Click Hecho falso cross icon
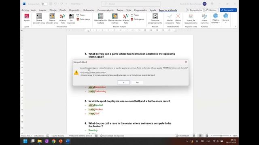 [178, 19]
